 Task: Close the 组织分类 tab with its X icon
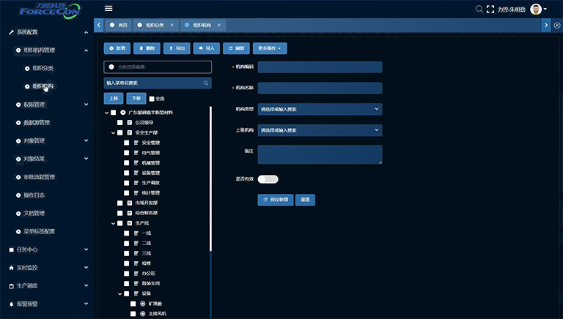[x=172, y=25]
